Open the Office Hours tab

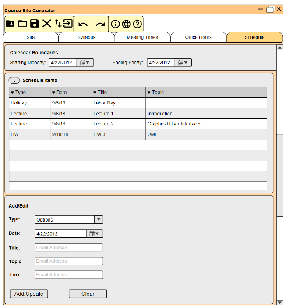(x=198, y=37)
